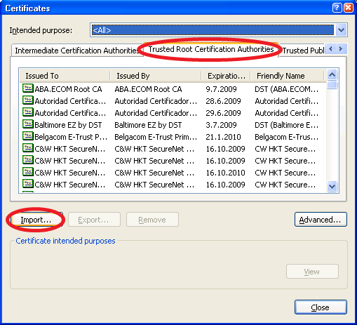Screen dimensions: 357x325
Task: Sort by the Issued By column header
Action: coord(156,76)
